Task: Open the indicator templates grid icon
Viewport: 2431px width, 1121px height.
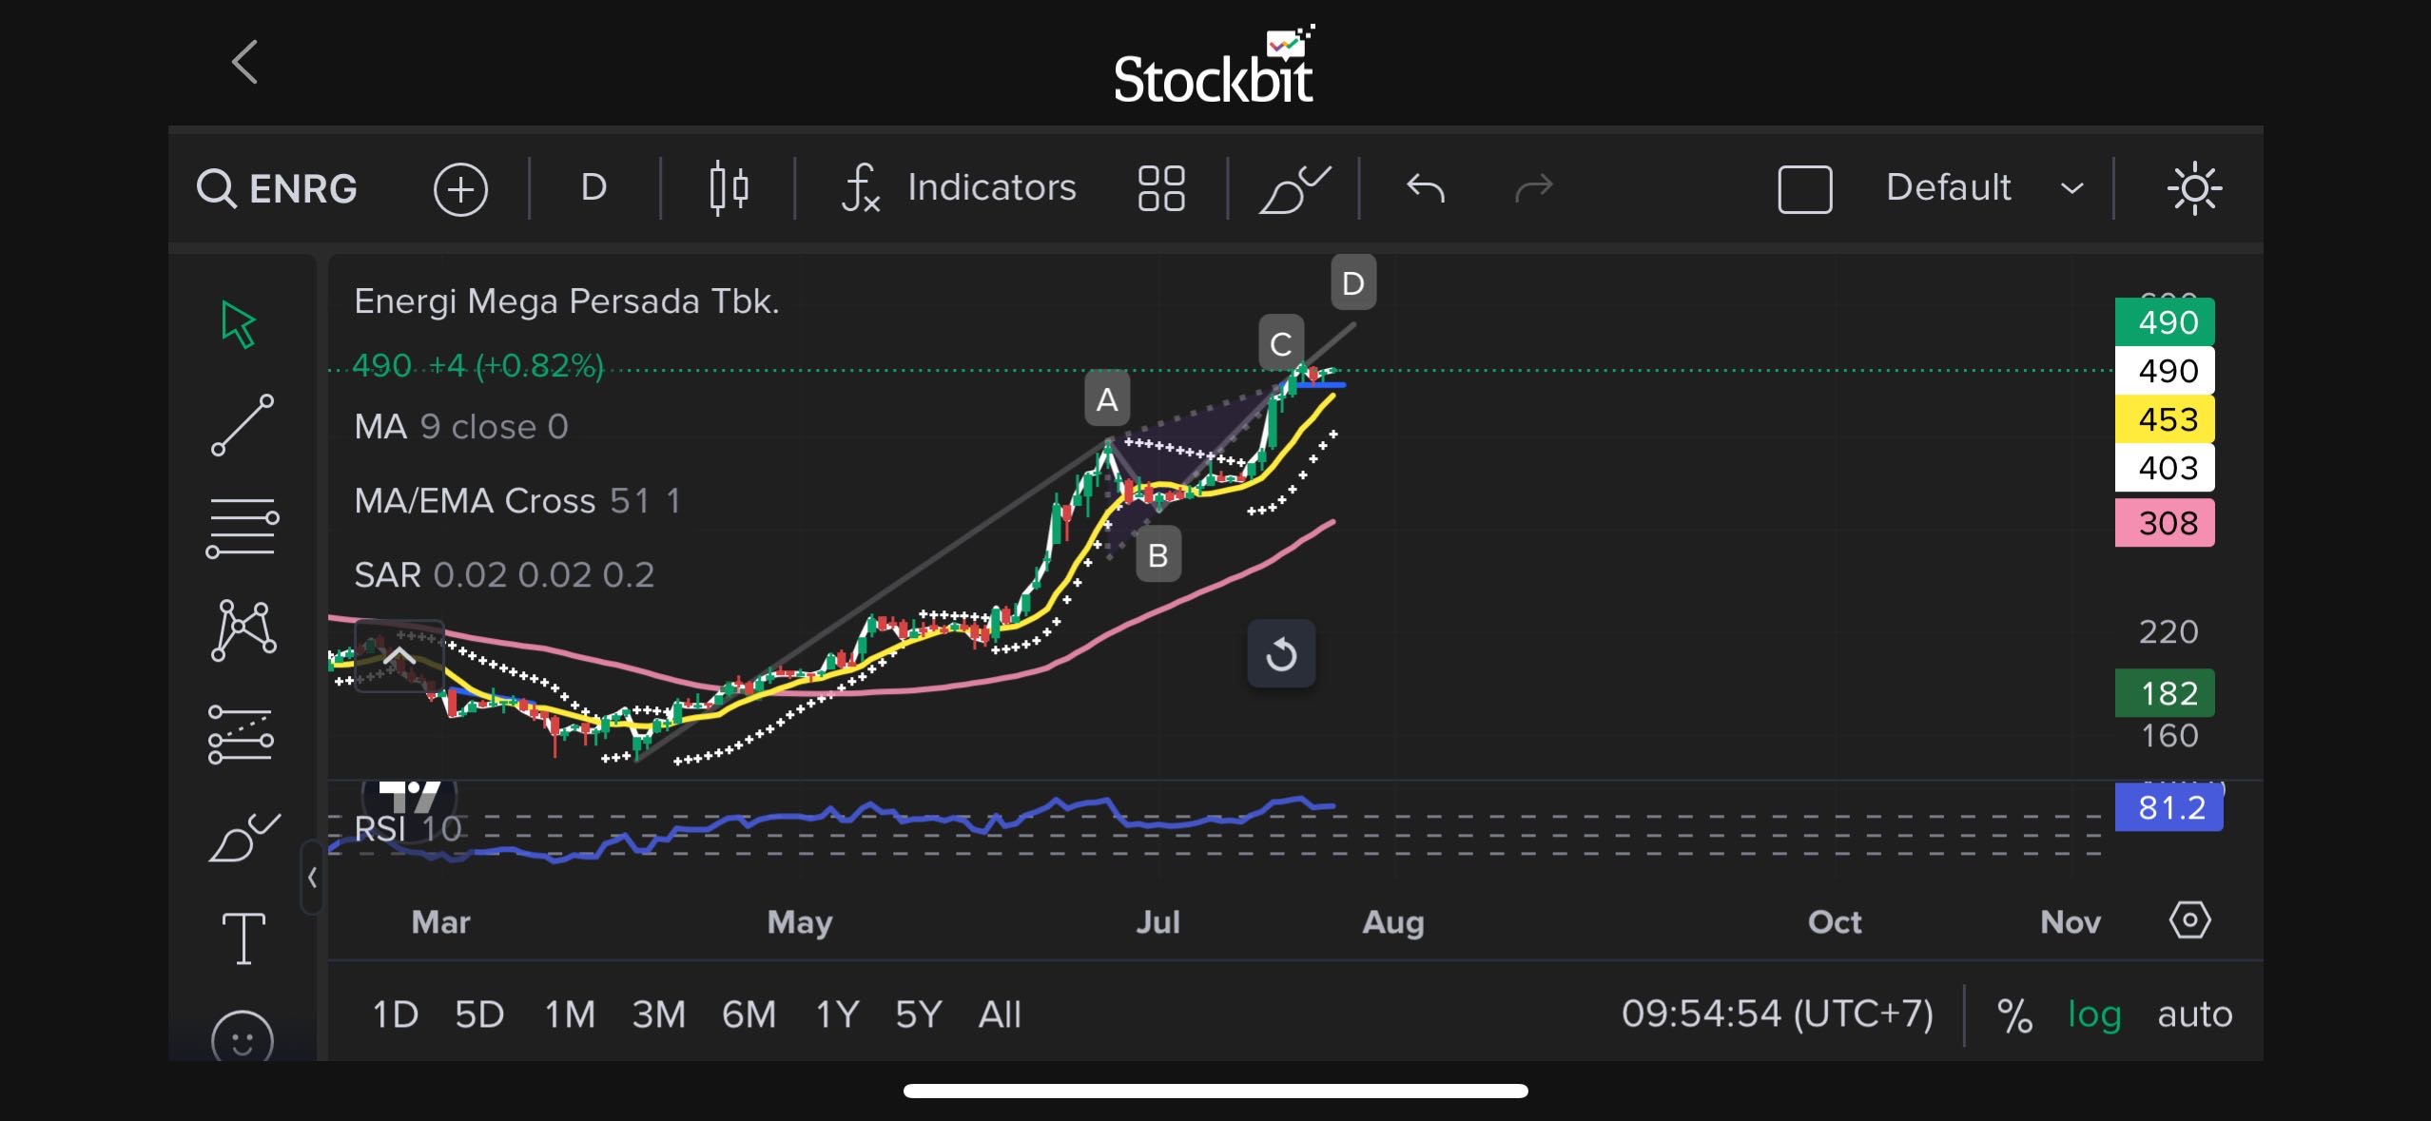Action: [1161, 188]
